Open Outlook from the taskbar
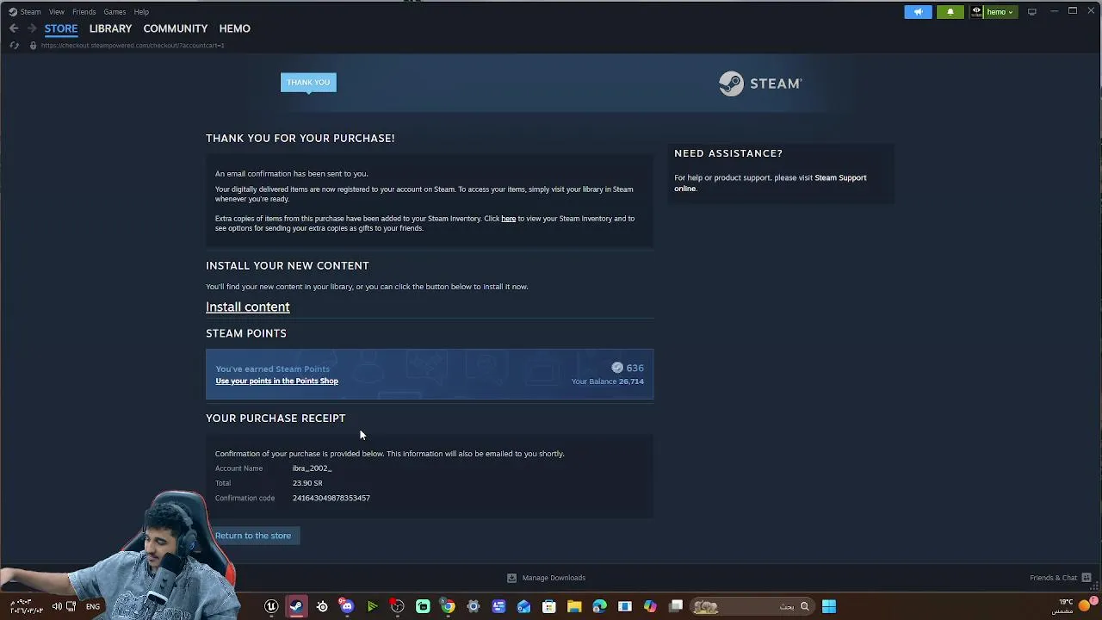The width and height of the screenshot is (1102, 620). pos(523,607)
